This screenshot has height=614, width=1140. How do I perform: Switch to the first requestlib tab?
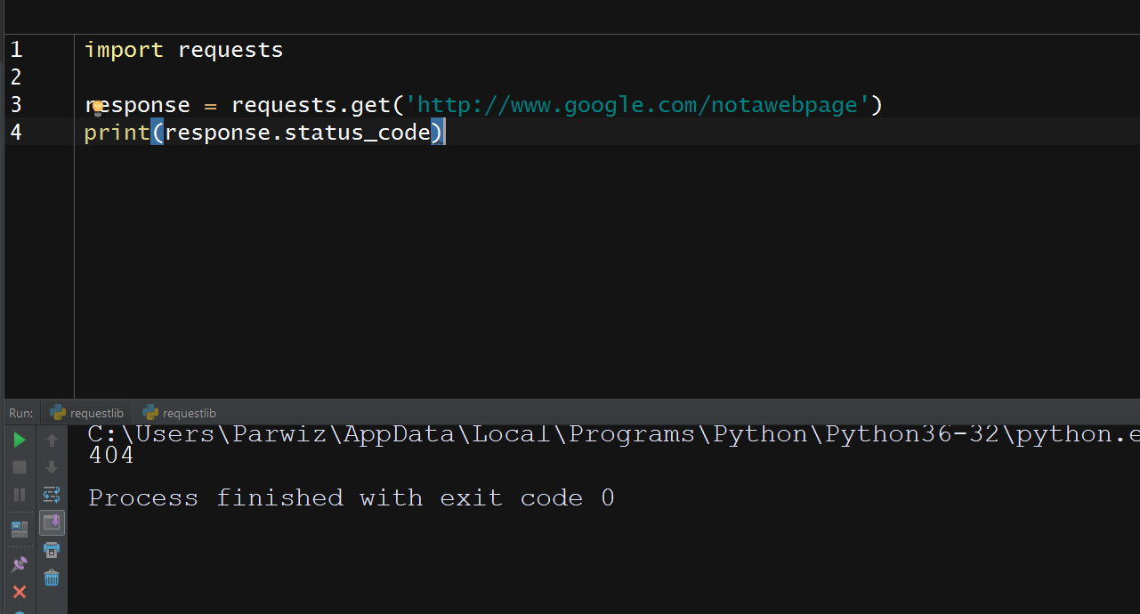(93, 412)
